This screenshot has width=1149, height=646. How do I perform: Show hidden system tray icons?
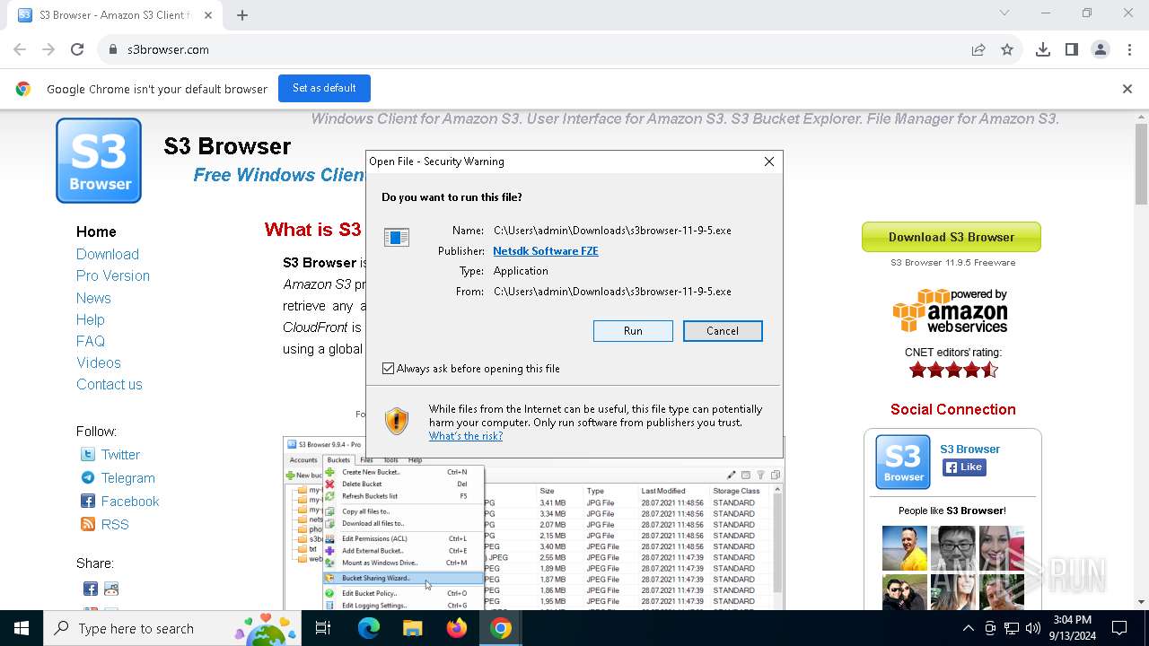968,628
